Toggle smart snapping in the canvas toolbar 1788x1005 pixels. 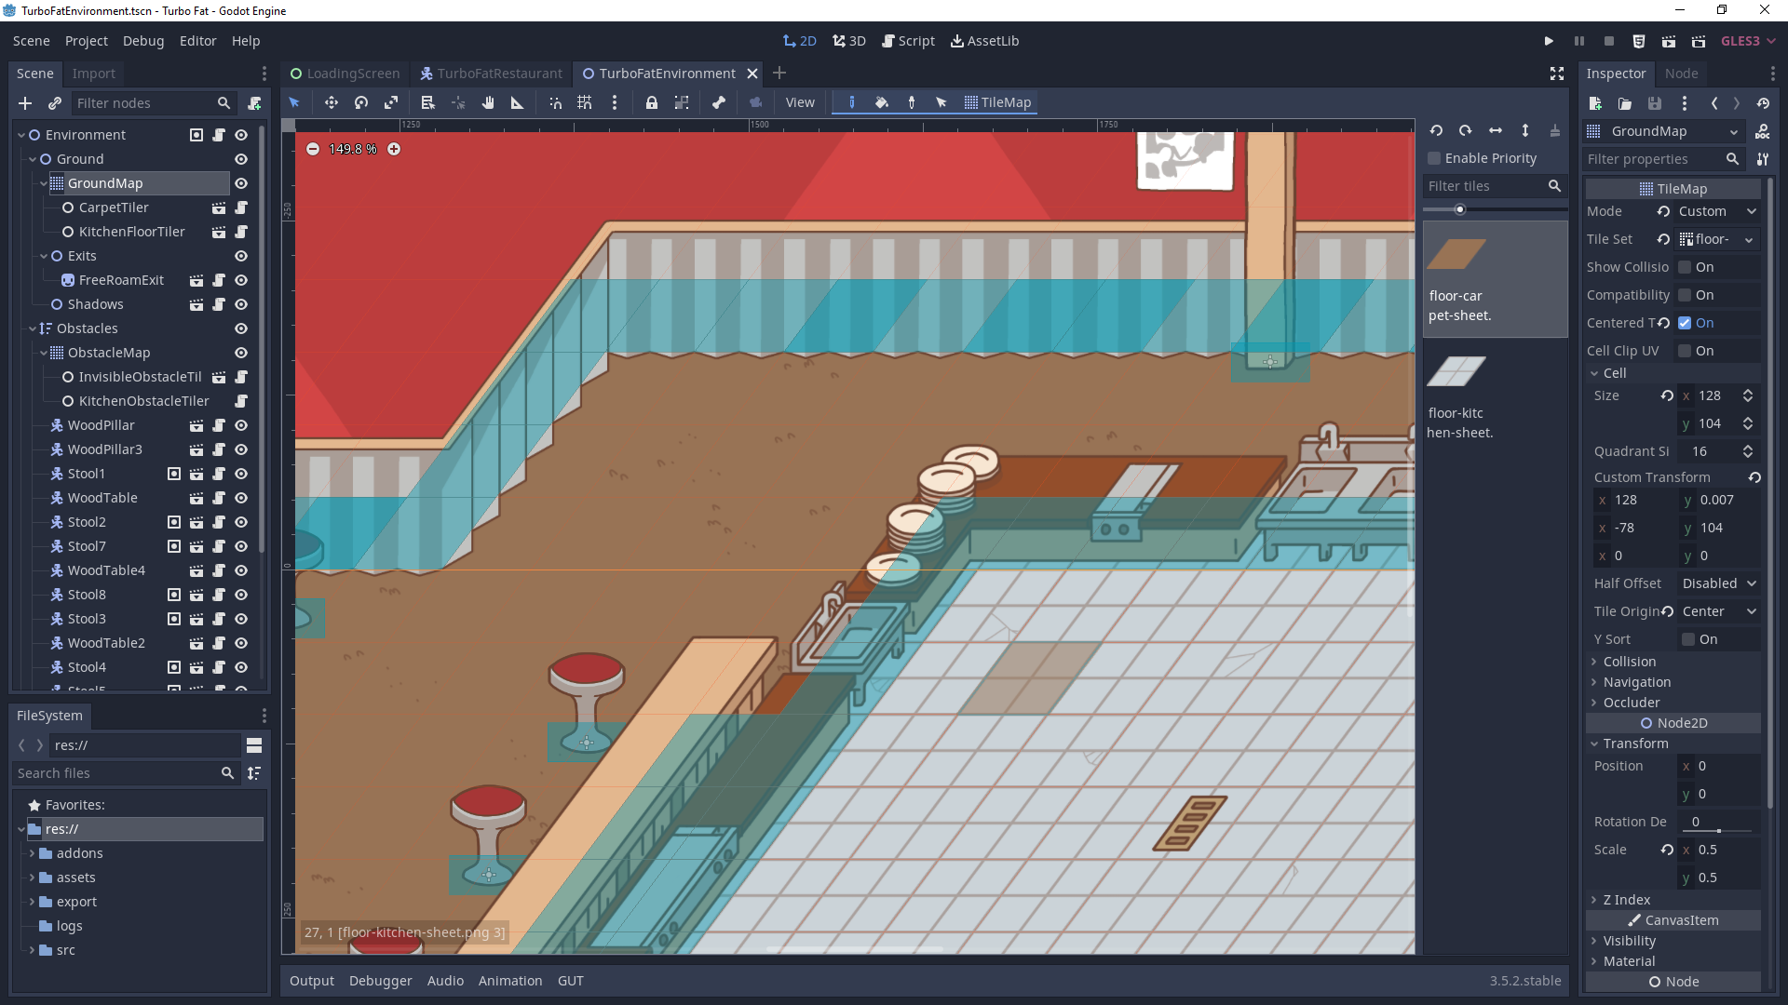pos(557,102)
